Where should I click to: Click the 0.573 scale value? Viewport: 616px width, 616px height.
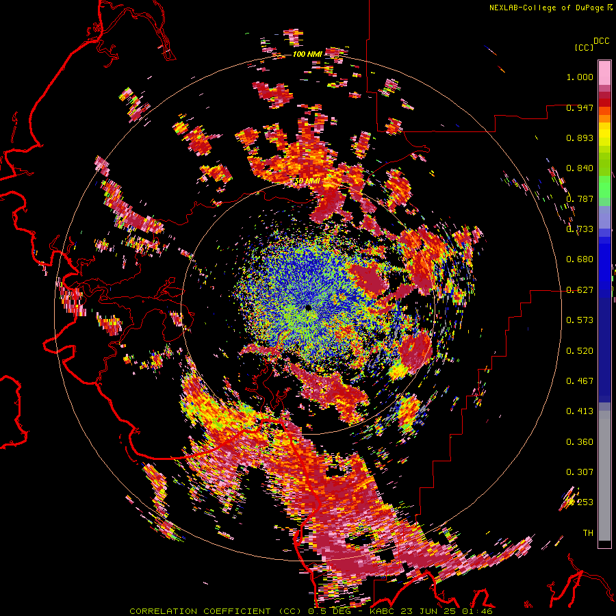[x=580, y=320]
